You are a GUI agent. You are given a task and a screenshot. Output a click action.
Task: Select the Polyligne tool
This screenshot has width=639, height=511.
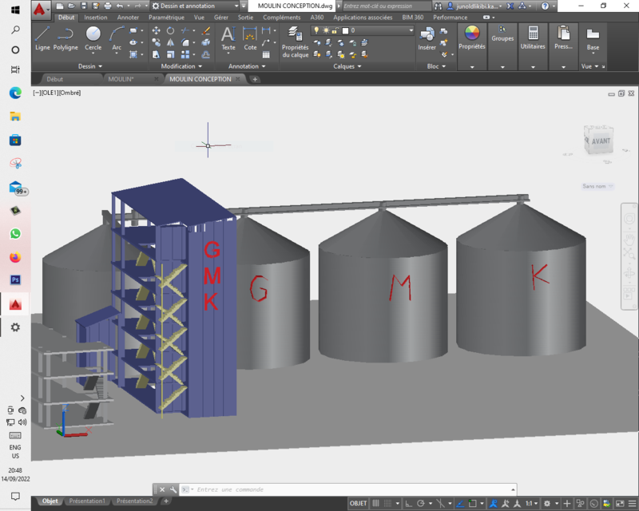tap(65, 38)
